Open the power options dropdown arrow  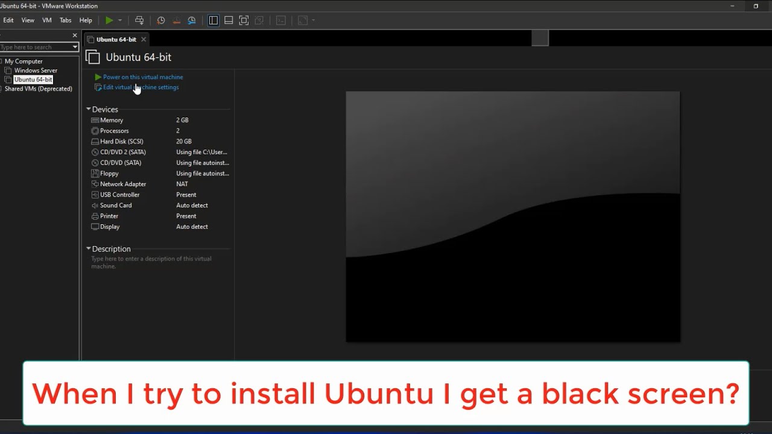[x=120, y=20]
